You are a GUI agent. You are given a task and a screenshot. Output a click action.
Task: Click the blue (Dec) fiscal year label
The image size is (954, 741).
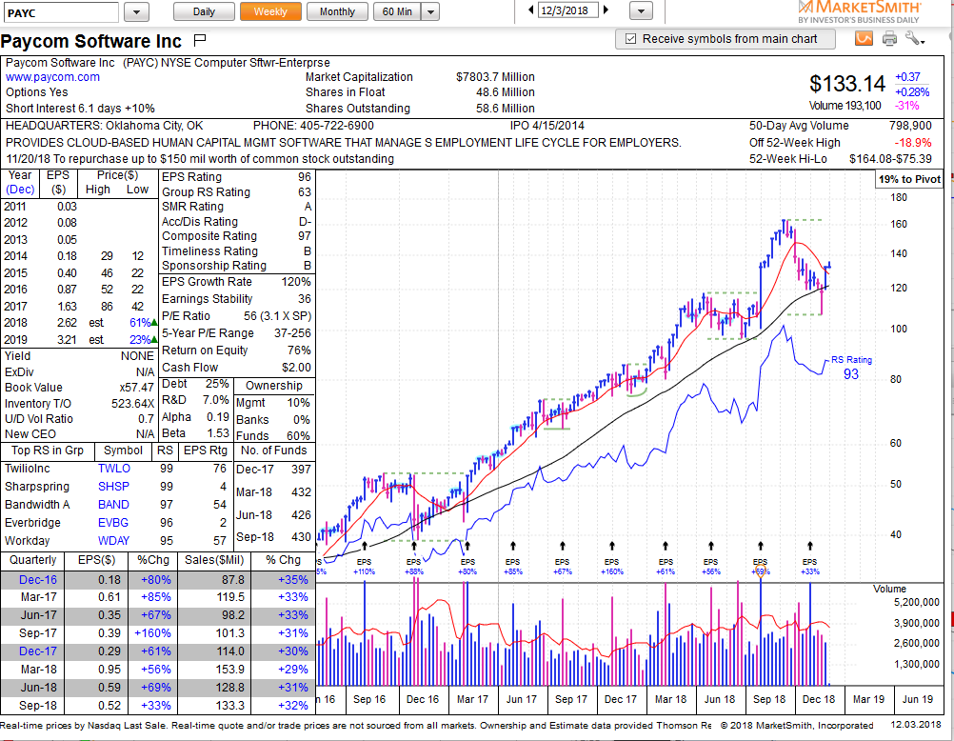pyautogui.click(x=20, y=190)
